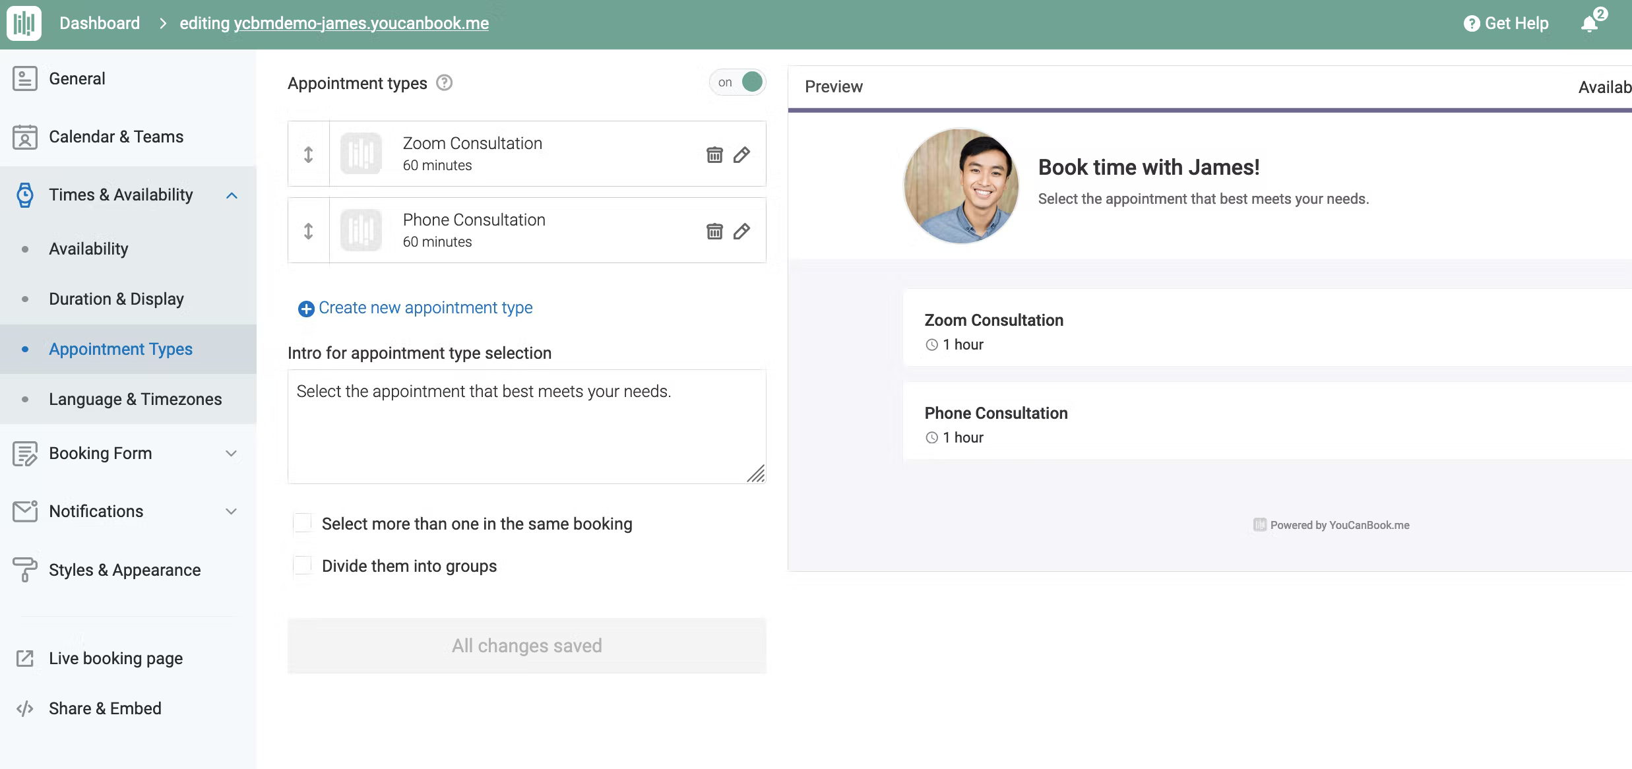Screen dimensions: 1632x769
Task: Go to Dashboard via breadcrumb
Action: pyautogui.click(x=100, y=23)
